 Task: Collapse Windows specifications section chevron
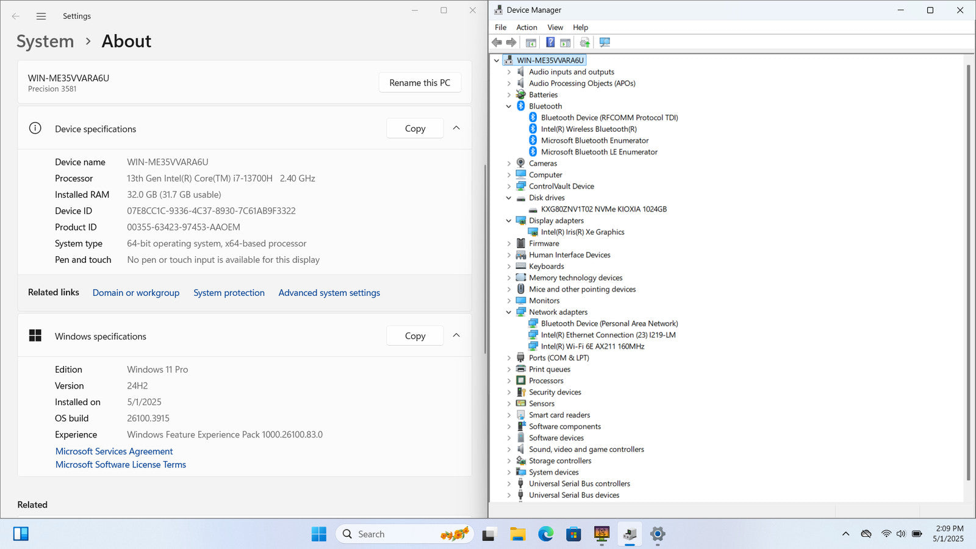[x=456, y=335]
